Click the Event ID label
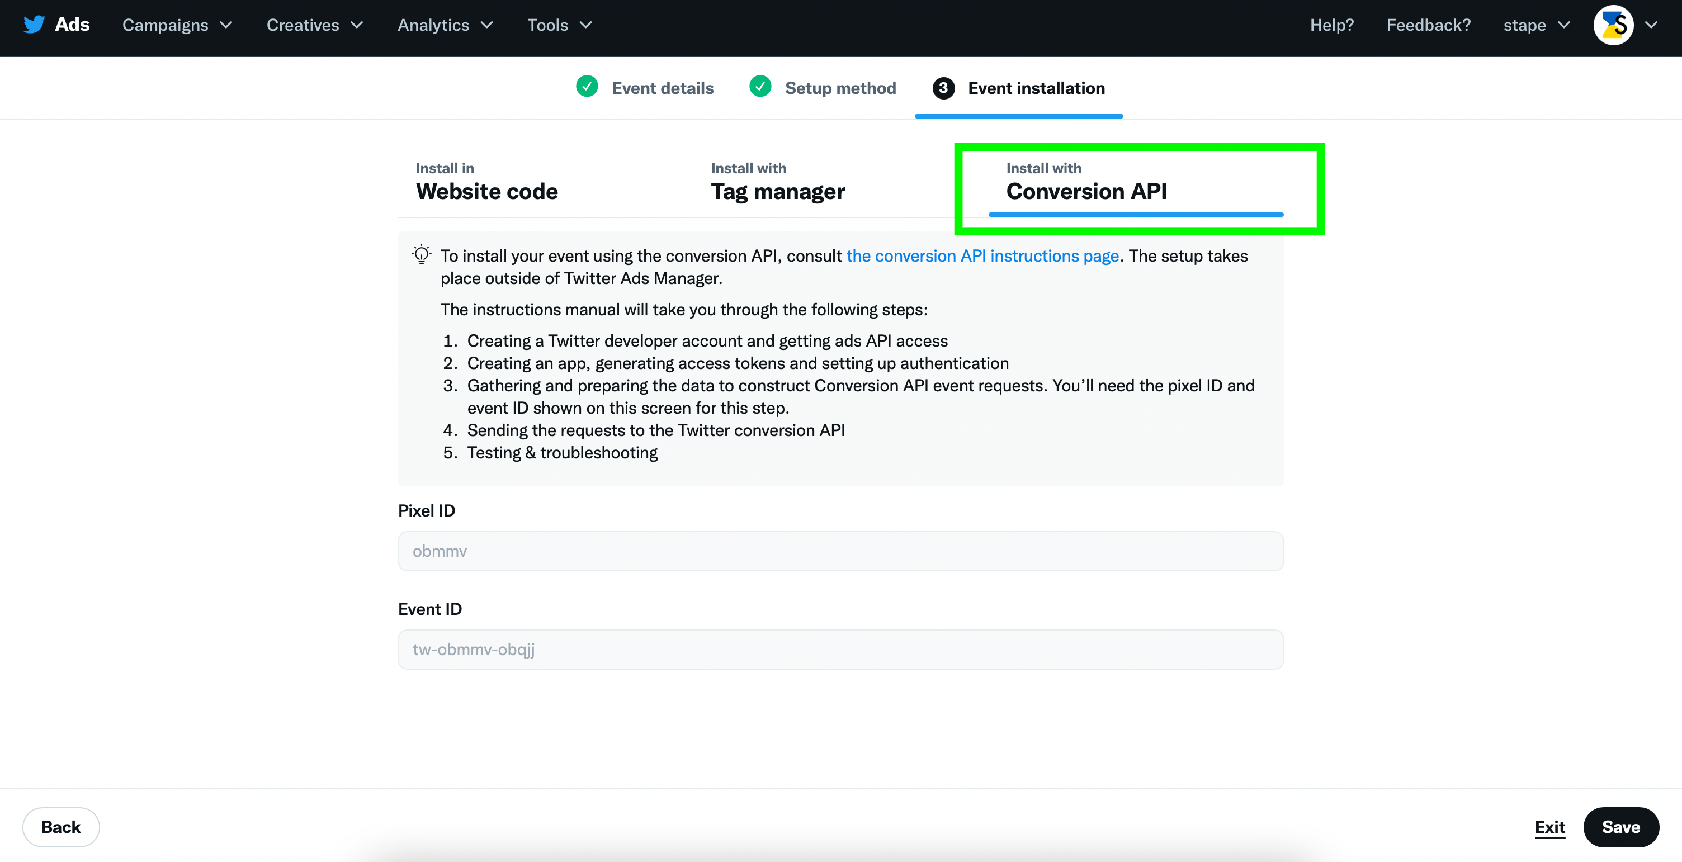The width and height of the screenshot is (1682, 862). [429, 609]
